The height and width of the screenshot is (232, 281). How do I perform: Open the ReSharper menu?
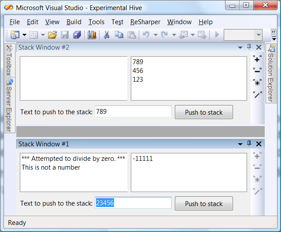145,22
